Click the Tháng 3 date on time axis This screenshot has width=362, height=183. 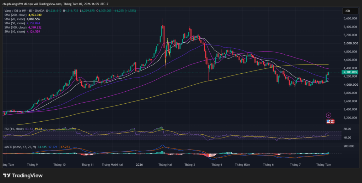coord(190,165)
